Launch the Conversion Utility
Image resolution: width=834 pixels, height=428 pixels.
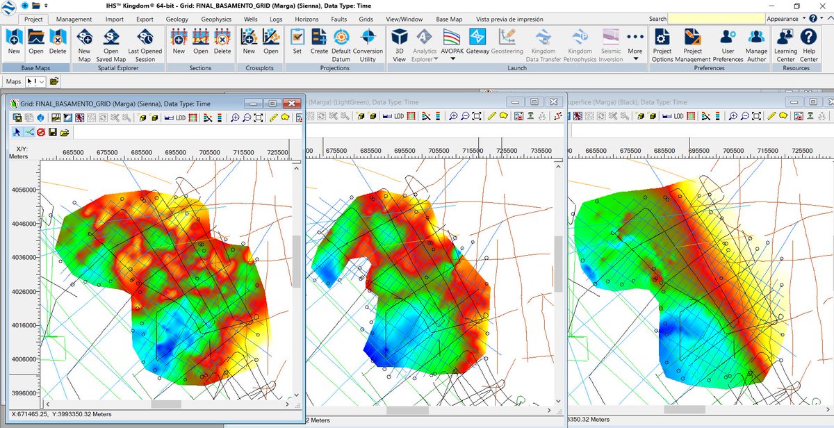pos(368,45)
